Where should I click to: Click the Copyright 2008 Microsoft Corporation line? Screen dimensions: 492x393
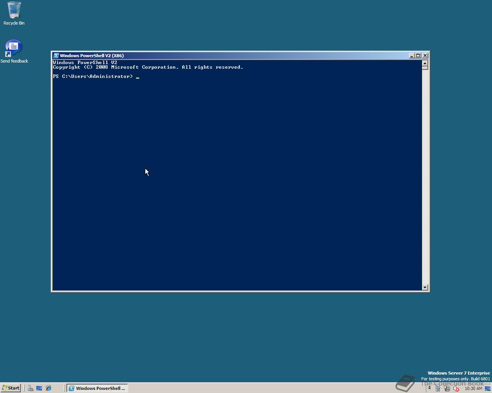[x=148, y=67]
